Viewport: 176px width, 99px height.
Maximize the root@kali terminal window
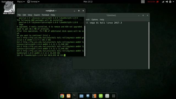click(x=79, y=11)
